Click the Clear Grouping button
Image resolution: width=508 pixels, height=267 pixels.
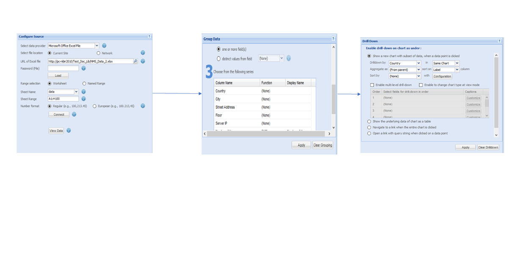click(323, 145)
